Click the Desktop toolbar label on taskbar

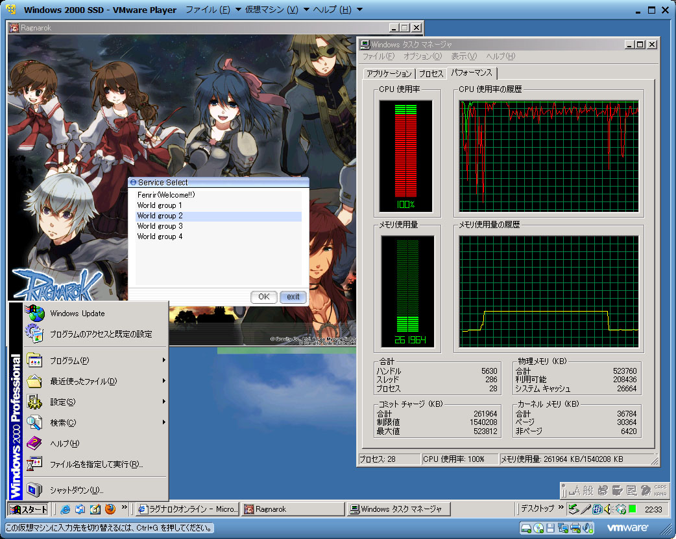click(537, 509)
